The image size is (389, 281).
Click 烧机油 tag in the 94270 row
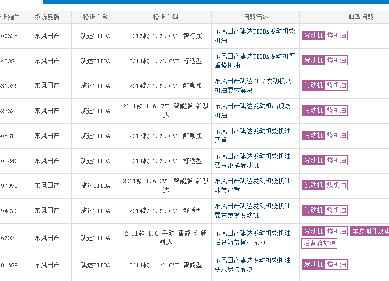click(336, 210)
